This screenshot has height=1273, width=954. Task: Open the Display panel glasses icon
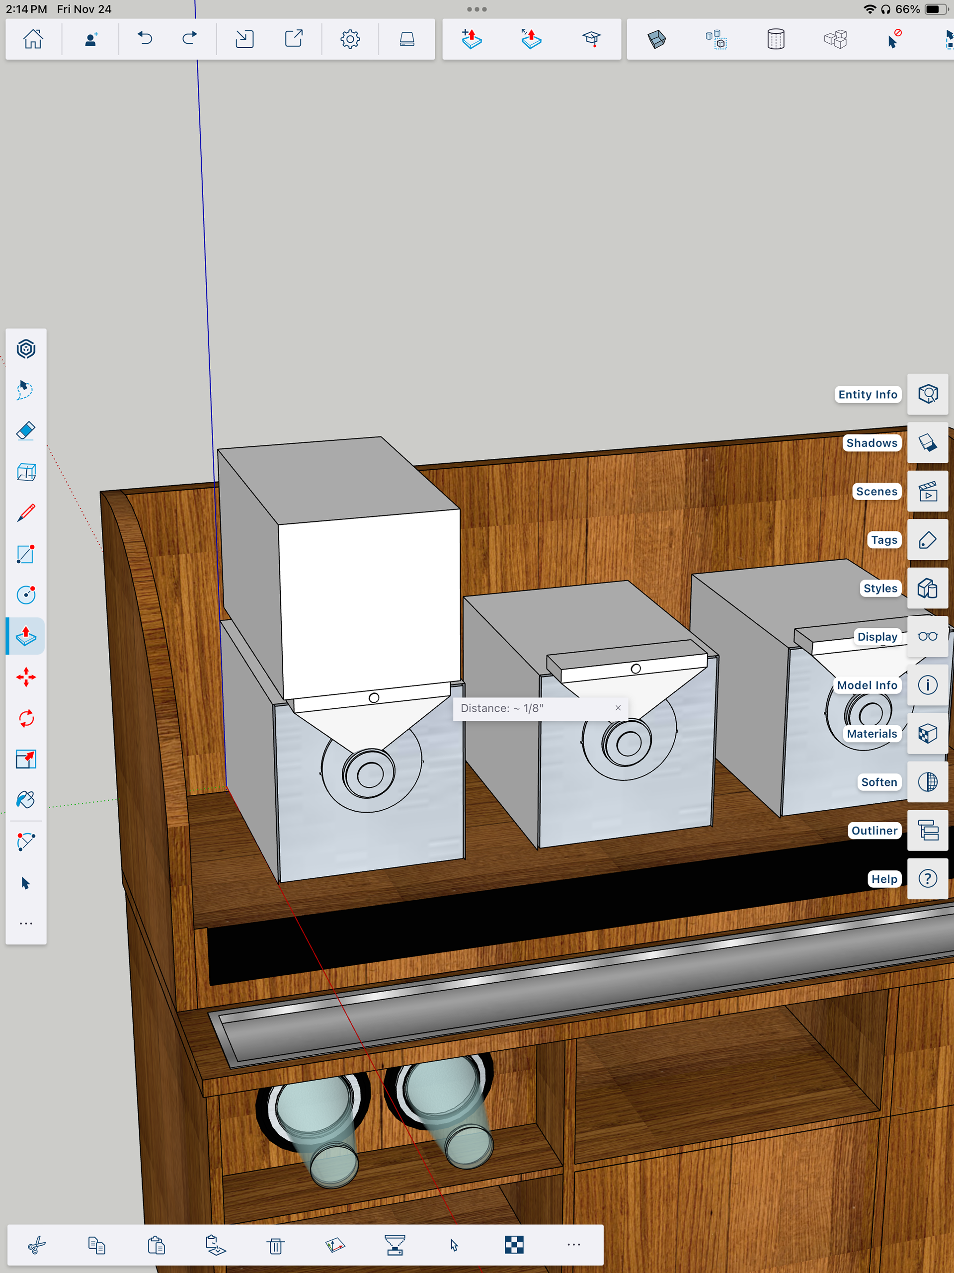point(927,636)
